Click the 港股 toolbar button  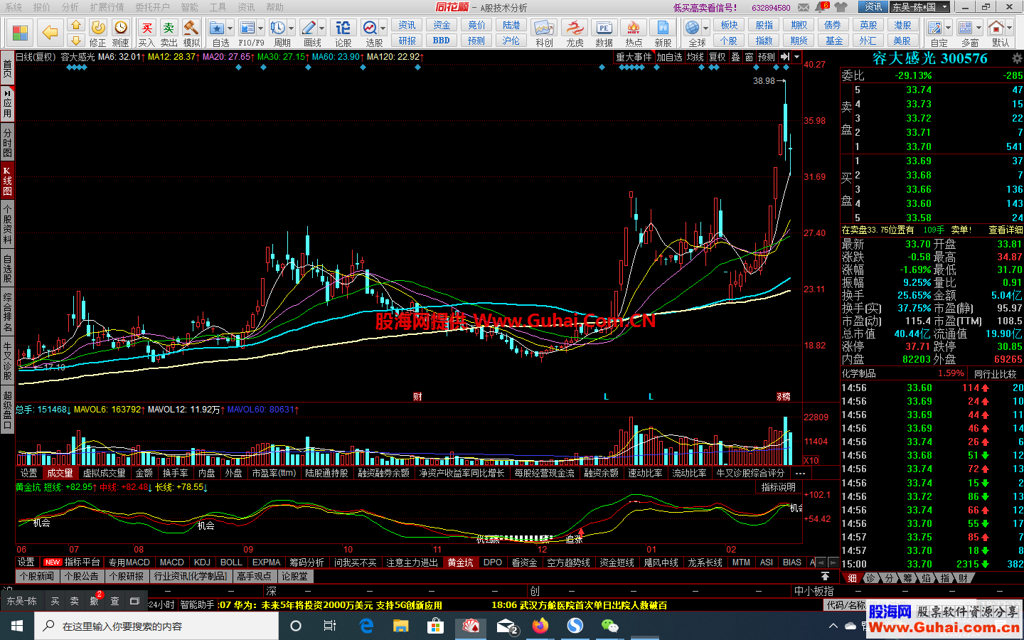coord(902,25)
